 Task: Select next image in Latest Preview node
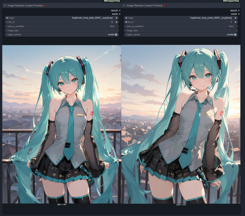point(117,18)
